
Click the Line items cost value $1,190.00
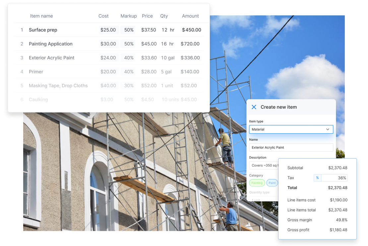coord(339,200)
